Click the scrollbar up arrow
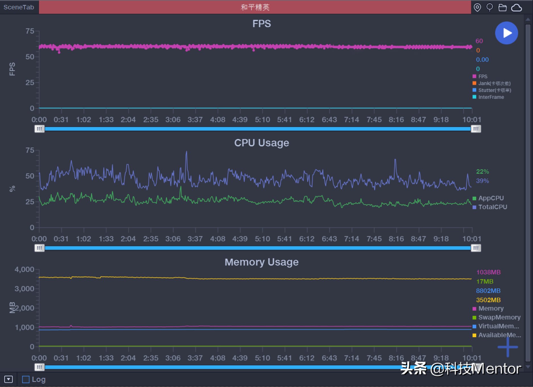 coord(528,19)
